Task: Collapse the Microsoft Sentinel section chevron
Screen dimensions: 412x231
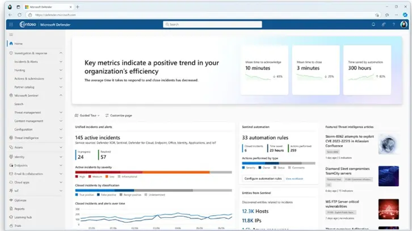Action: coord(61,95)
